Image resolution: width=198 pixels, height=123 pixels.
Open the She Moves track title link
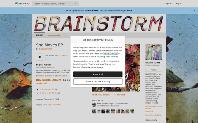point(46,89)
